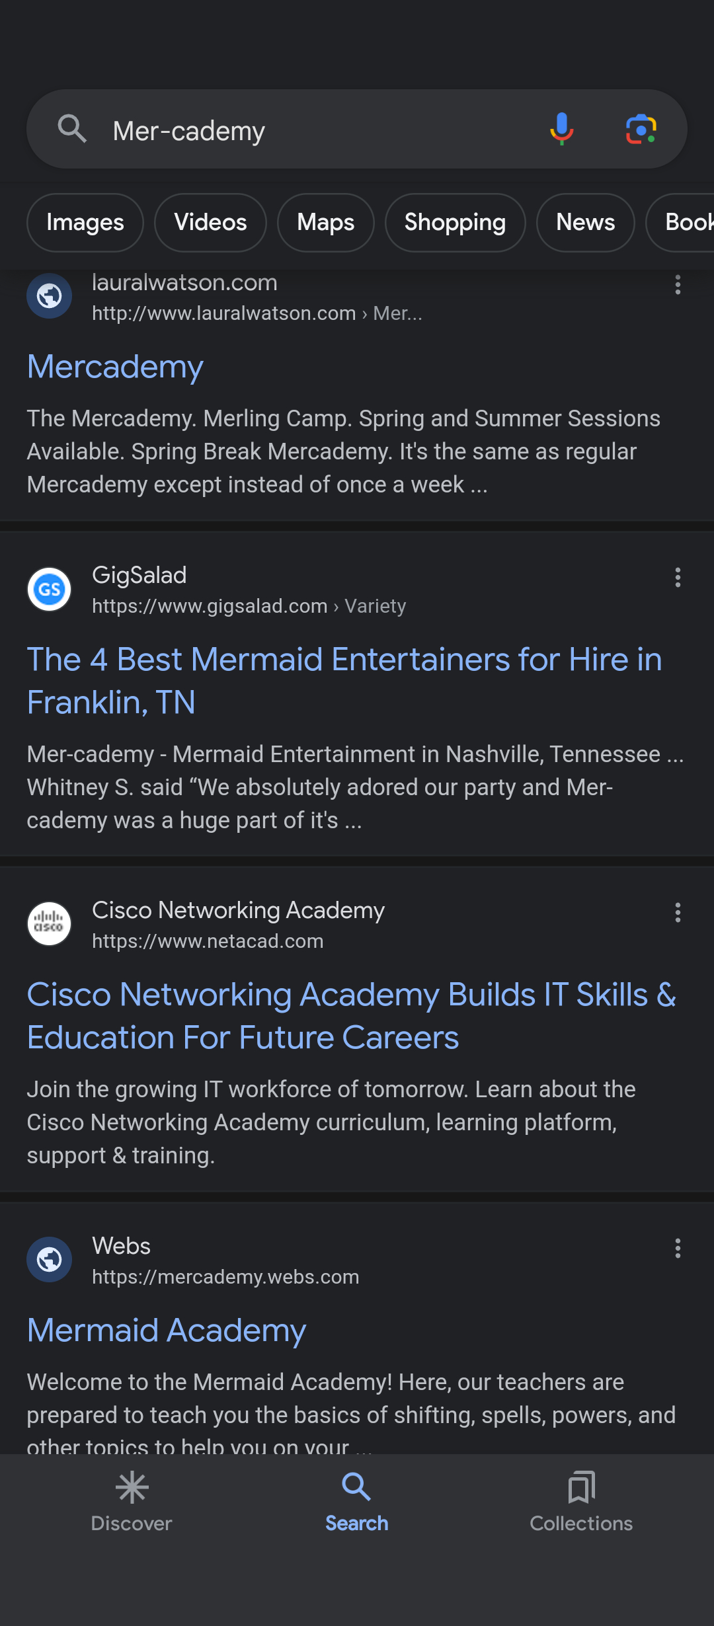Image resolution: width=714 pixels, height=1626 pixels.
Task: Expand options menu for Cisco result
Action: coord(678,913)
